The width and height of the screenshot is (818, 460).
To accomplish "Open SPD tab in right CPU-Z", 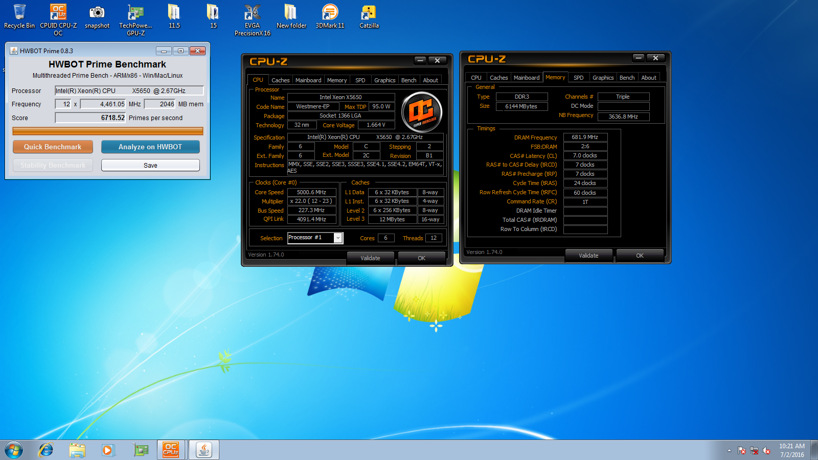I will tap(579, 78).
